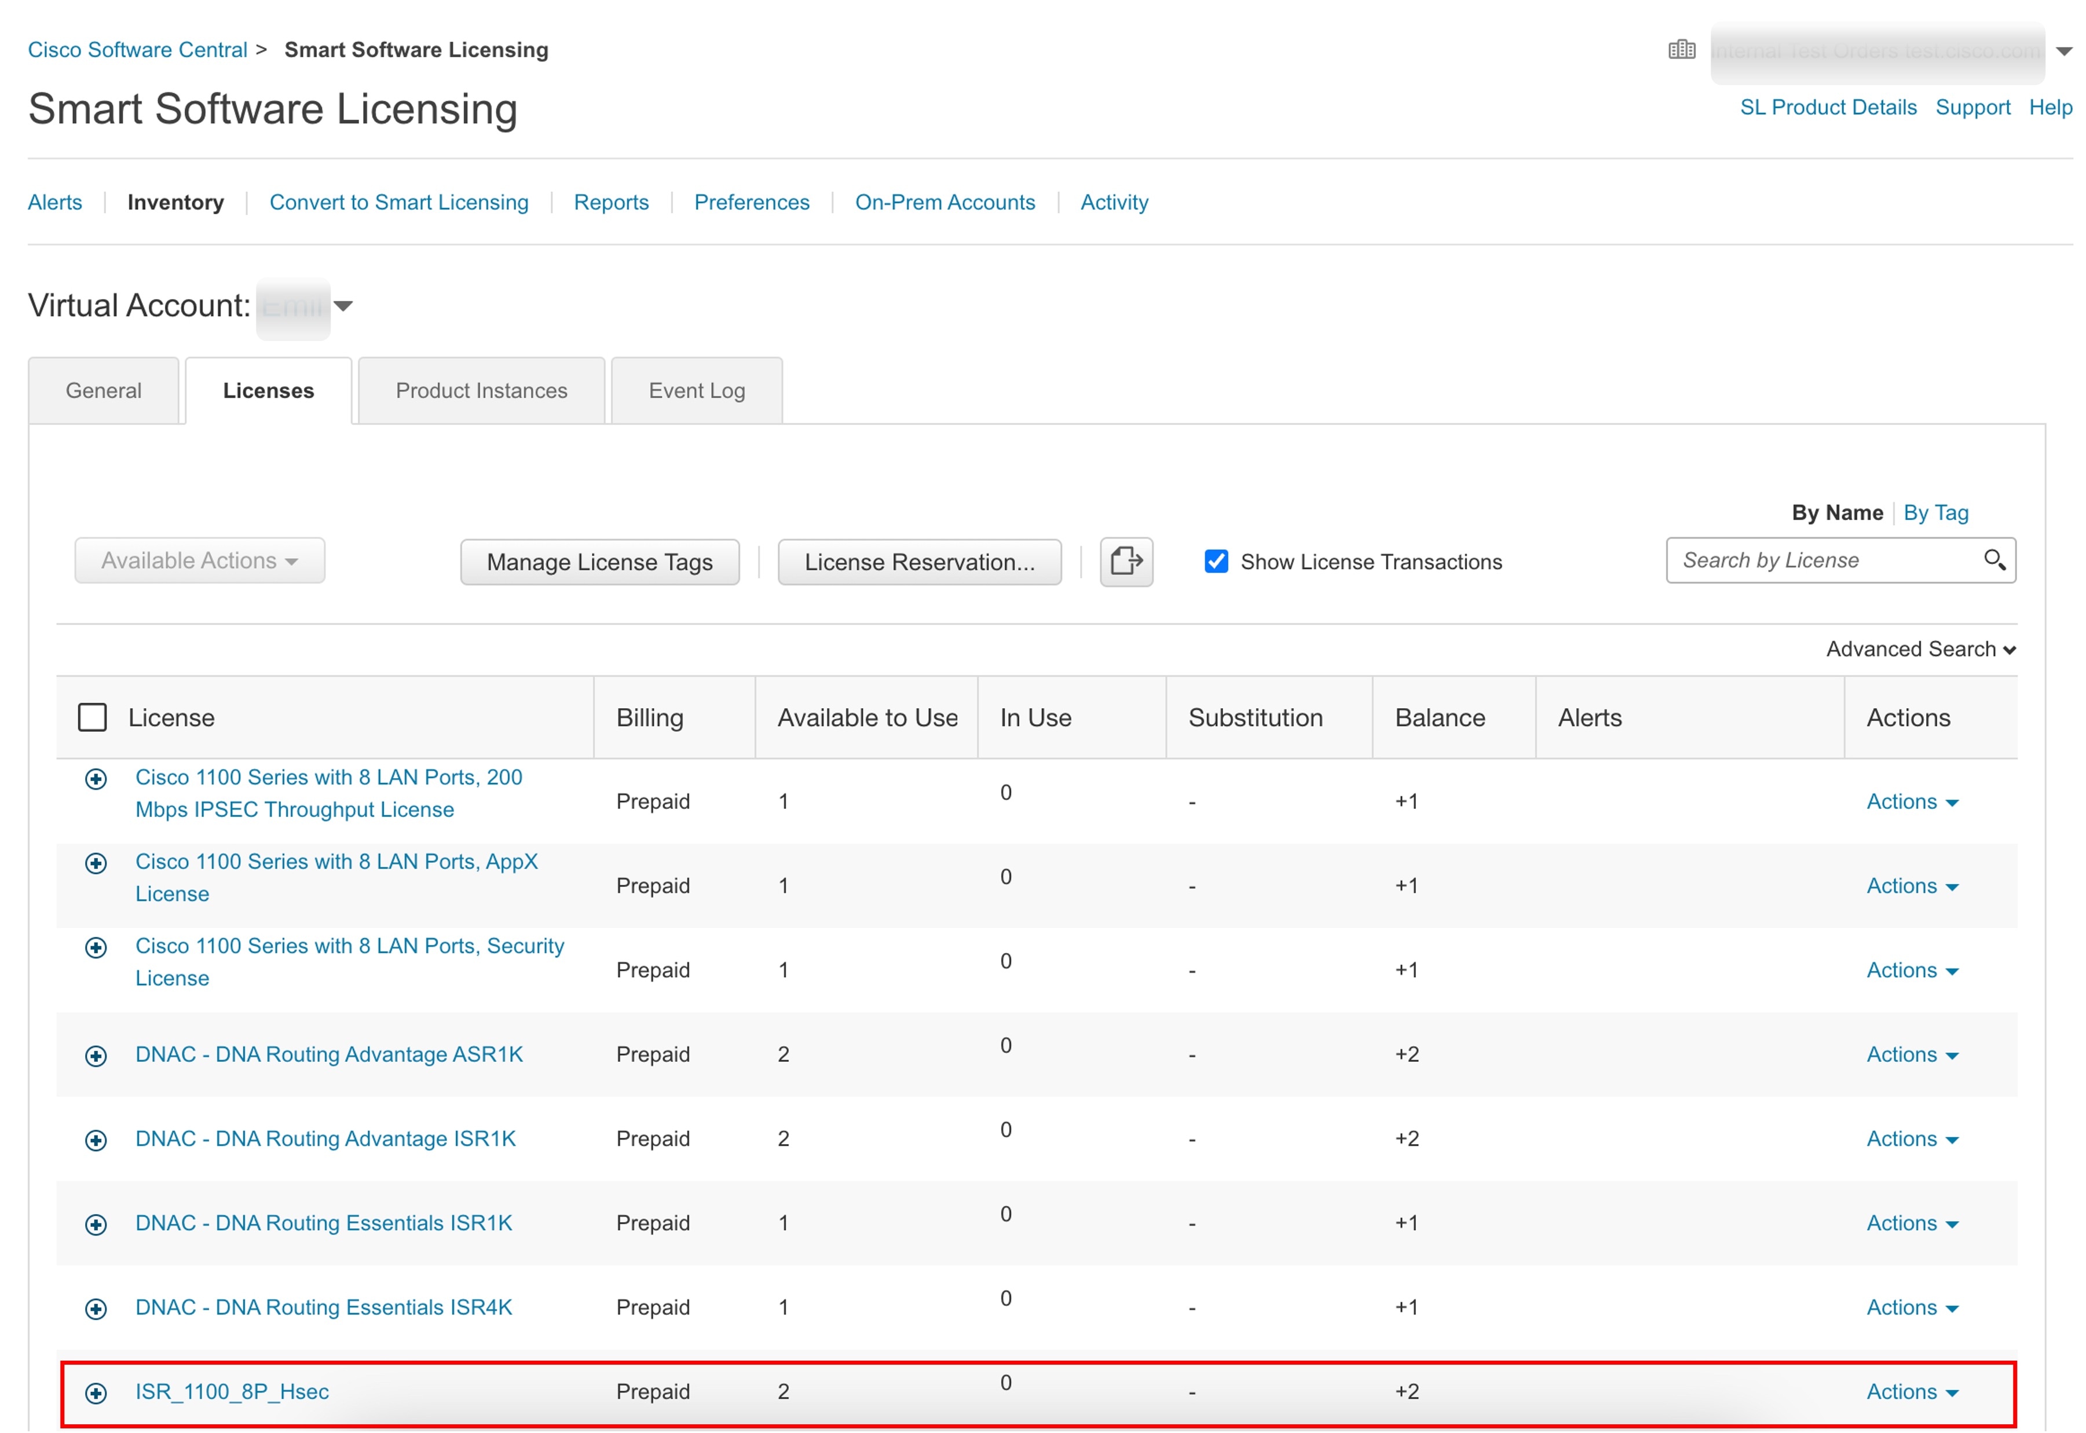Screen dimensions: 2086x1433
Task: Expand the Cisco 1100 200 Mbps IPSEC row
Action: point(96,779)
